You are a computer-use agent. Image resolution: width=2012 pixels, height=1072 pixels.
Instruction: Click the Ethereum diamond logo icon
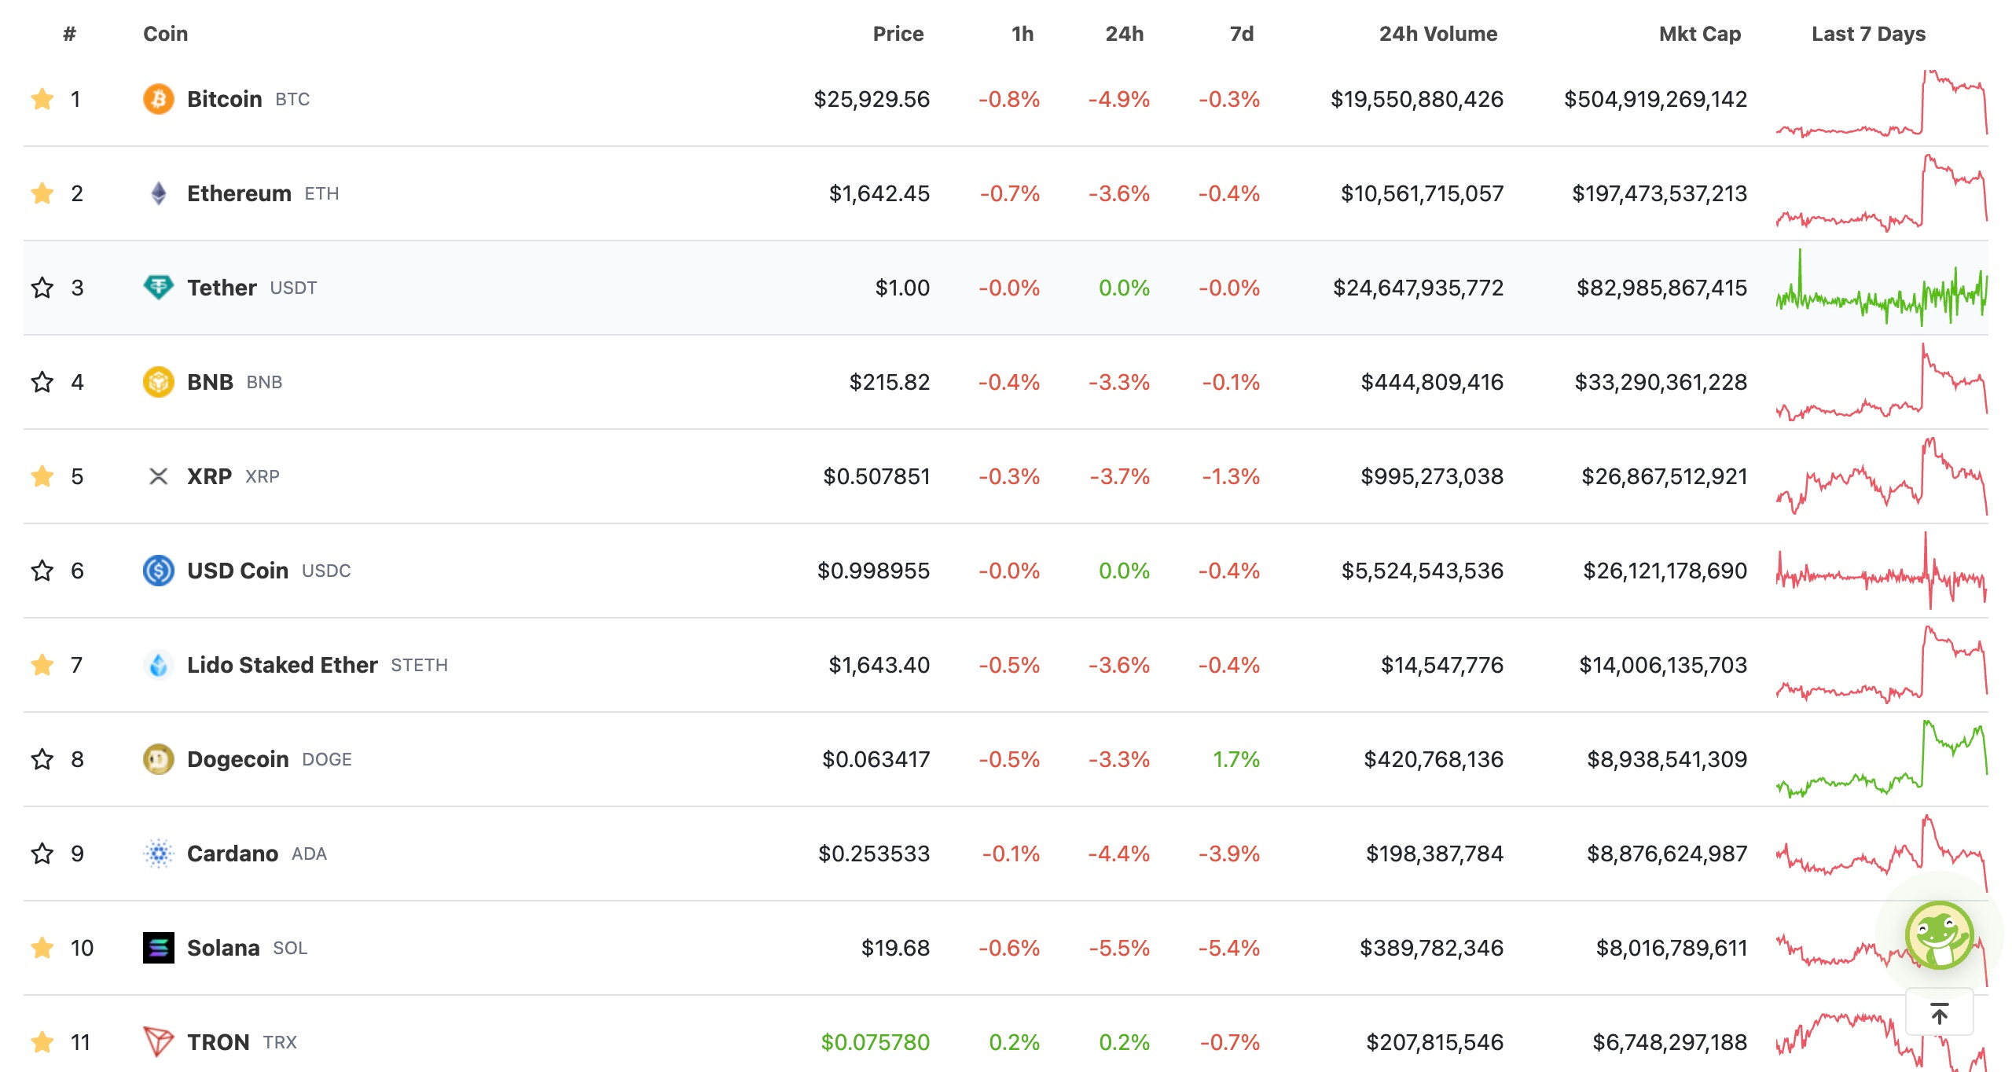click(x=159, y=193)
